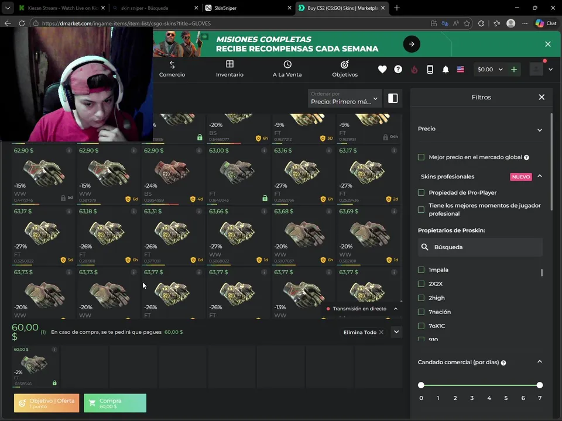Open favorites heart icon
Screen dimensions: 562x421
coord(382,70)
